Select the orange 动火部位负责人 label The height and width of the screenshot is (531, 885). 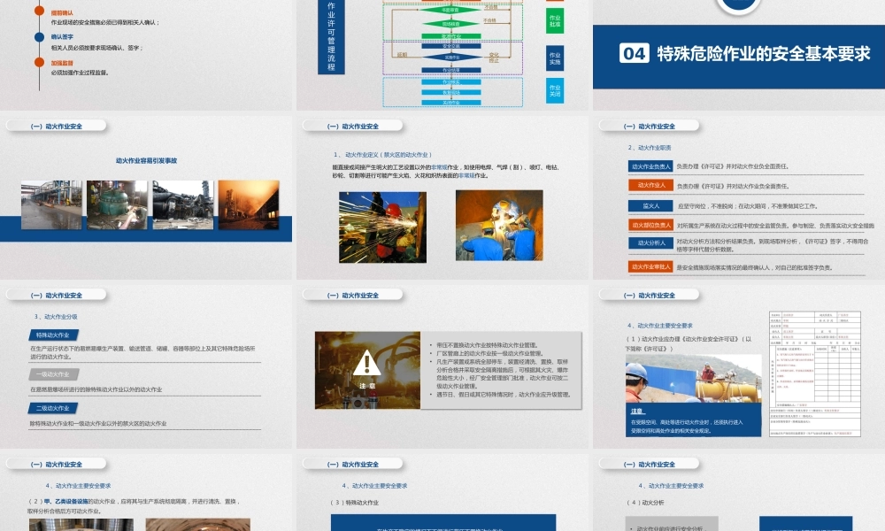[650, 225]
